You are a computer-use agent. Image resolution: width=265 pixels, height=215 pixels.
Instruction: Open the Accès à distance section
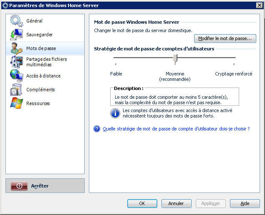point(45,76)
